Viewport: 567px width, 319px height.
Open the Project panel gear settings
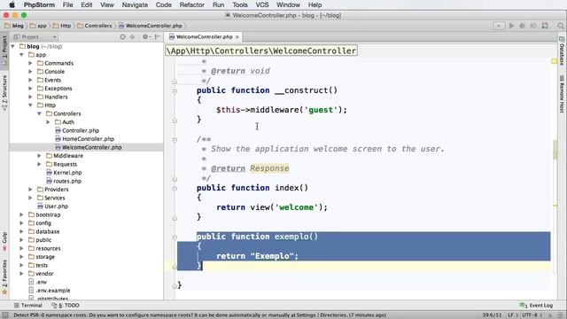pos(145,37)
